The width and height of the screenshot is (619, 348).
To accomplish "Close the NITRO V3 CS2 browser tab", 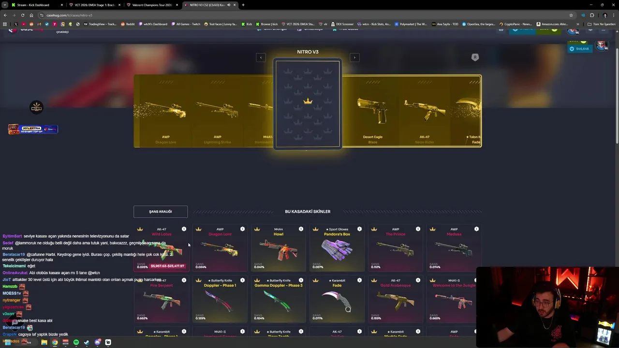I will tap(235, 5).
